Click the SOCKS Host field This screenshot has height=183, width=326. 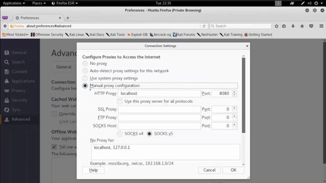coord(159,126)
